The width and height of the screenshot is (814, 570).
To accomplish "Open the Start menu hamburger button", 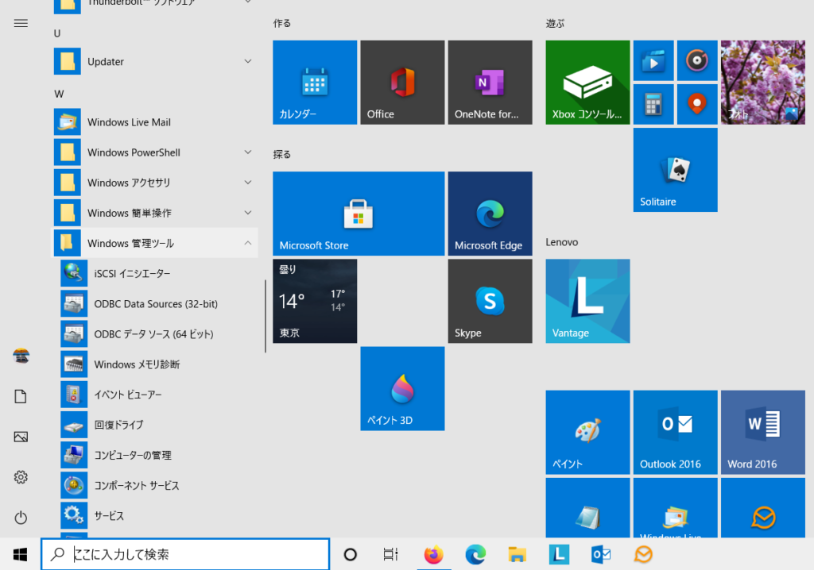I will (x=21, y=23).
